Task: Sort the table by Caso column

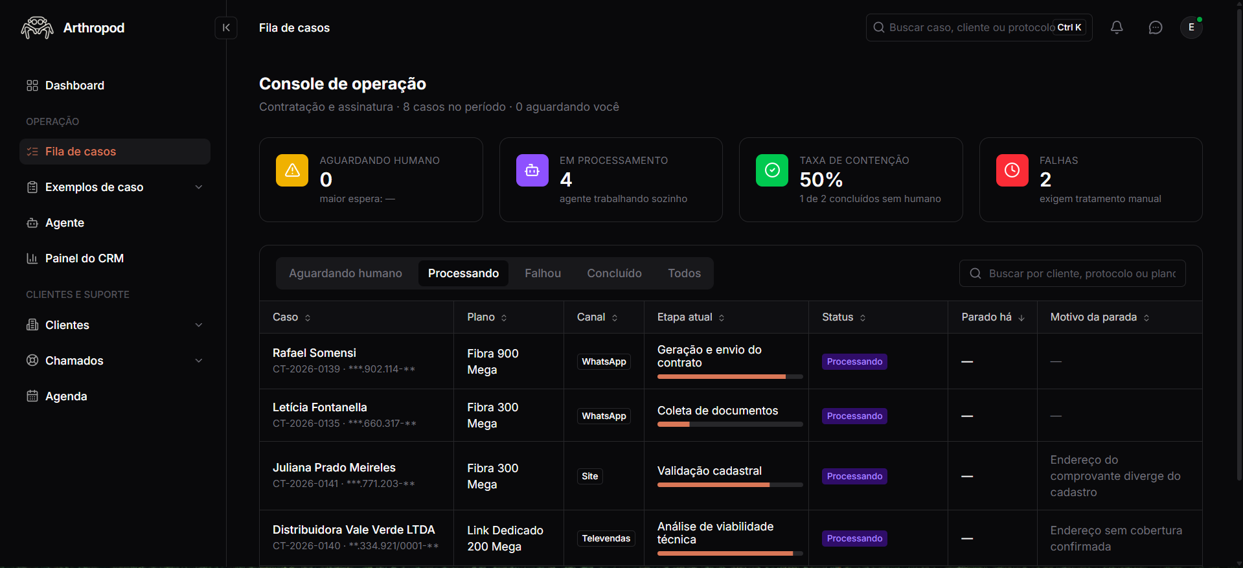Action: point(292,317)
